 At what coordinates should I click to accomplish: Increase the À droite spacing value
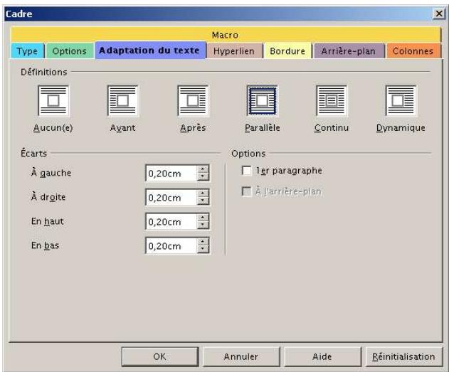(203, 193)
